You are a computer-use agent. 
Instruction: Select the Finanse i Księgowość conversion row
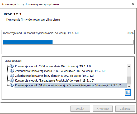tap(70, 85)
